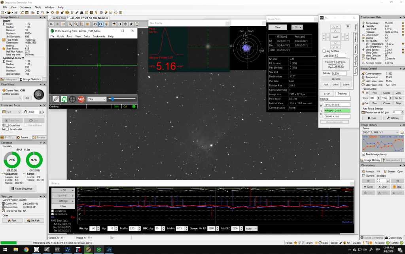Open the Sequence menu

(x=25, y=7)
